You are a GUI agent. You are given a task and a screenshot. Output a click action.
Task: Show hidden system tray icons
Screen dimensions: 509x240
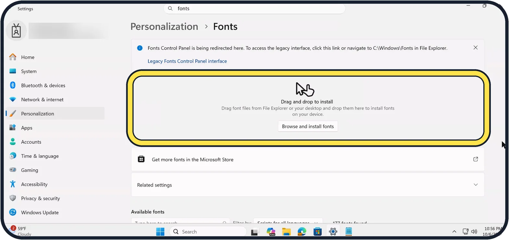click(454, 232)
